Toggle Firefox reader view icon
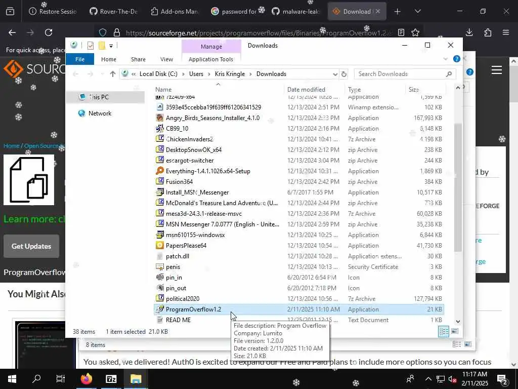Image resolution: width=518 pixels, height=389 pixels. [401, 32]
